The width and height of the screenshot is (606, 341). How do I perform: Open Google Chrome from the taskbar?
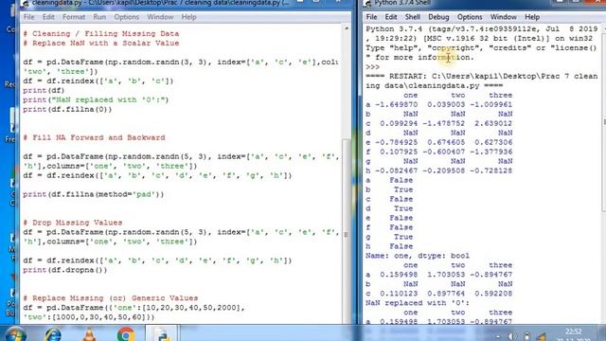tap(126, 334)
